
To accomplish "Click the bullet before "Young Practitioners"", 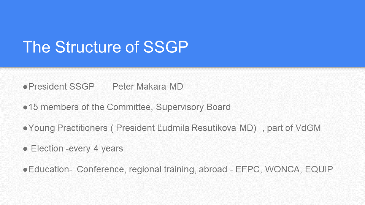I will click(25, 128).
